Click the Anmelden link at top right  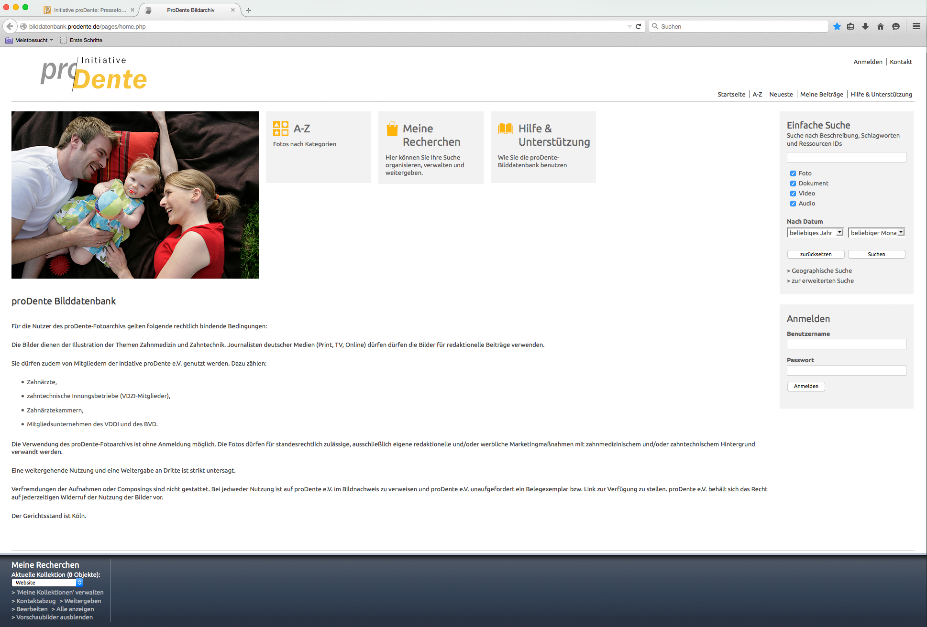(x=868, y=62)
